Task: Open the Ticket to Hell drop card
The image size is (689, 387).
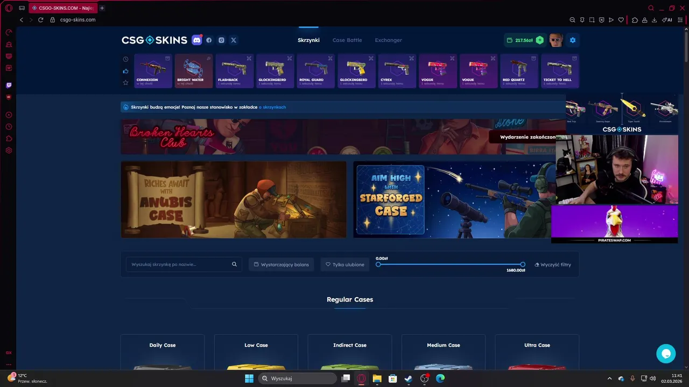Action: [560, 71]
